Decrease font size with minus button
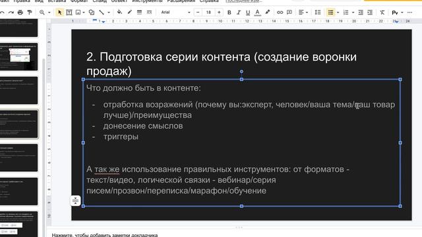 (x=198, y=13)
